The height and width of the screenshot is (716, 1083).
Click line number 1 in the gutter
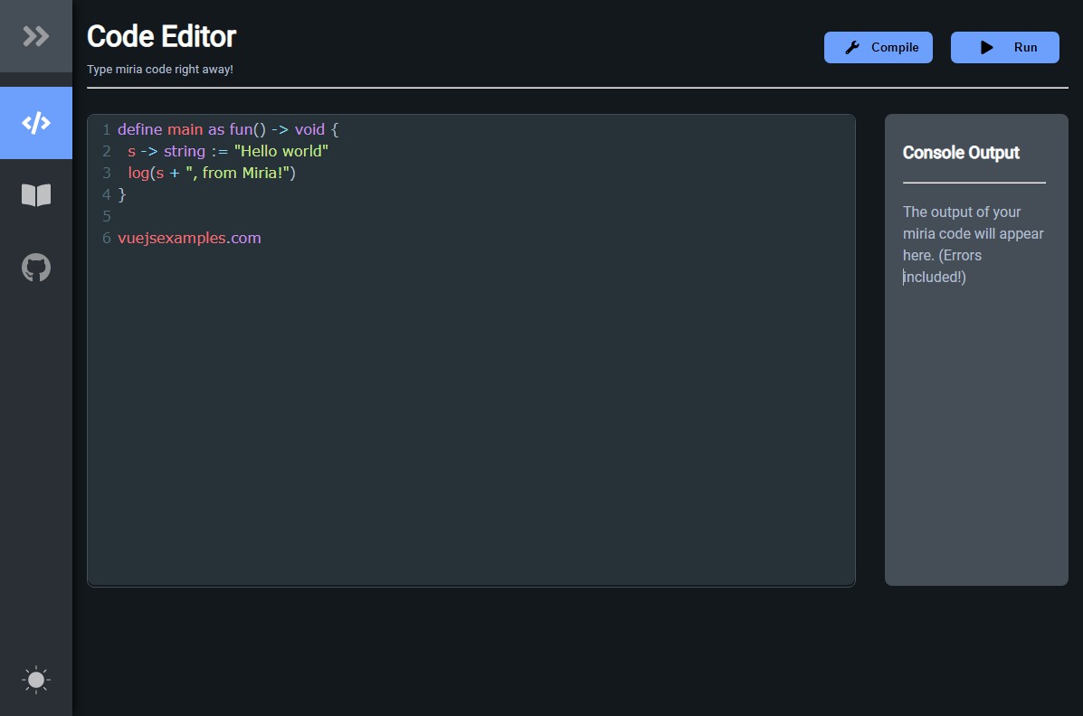click(106, 129)
